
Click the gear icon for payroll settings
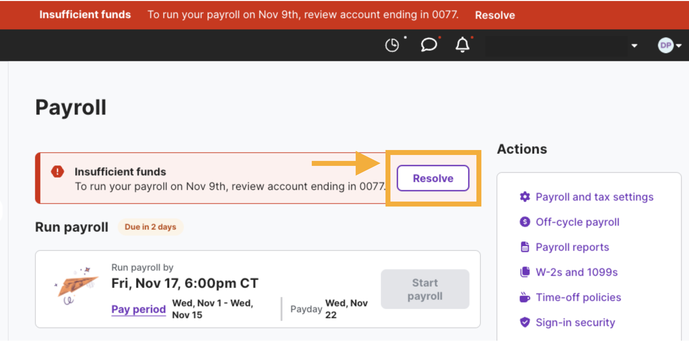525,197
